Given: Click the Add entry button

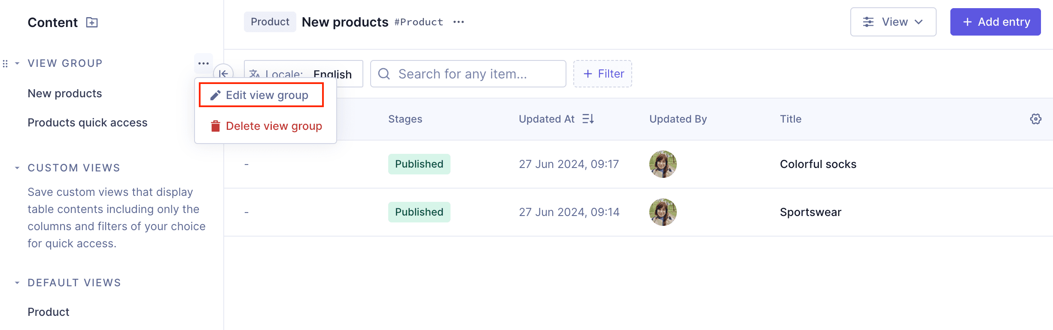Looking at the screenshot, I should tap(995, 22).
